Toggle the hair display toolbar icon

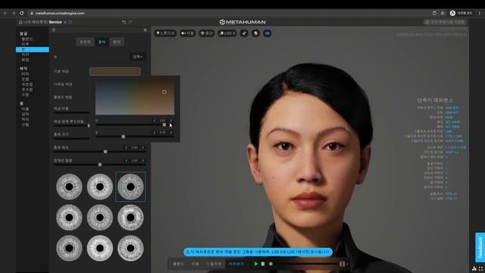click(x=244, y=33)
